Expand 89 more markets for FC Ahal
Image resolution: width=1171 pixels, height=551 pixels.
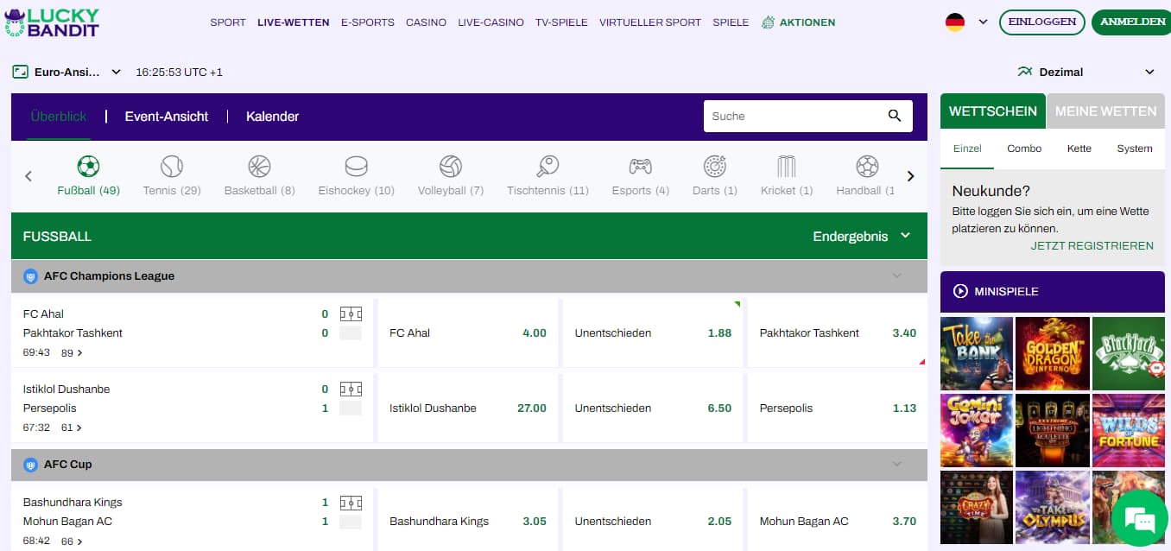[x=72, y=352]
